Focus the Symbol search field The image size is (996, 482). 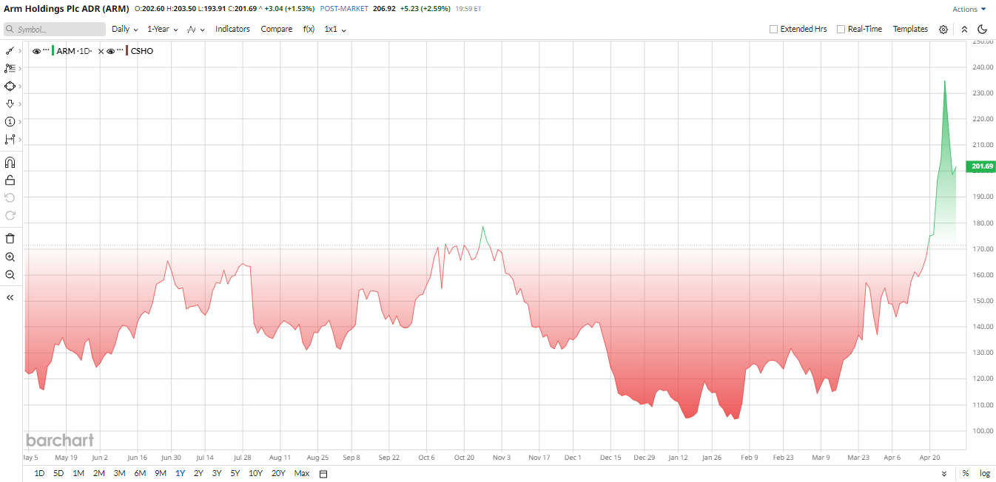55,29
